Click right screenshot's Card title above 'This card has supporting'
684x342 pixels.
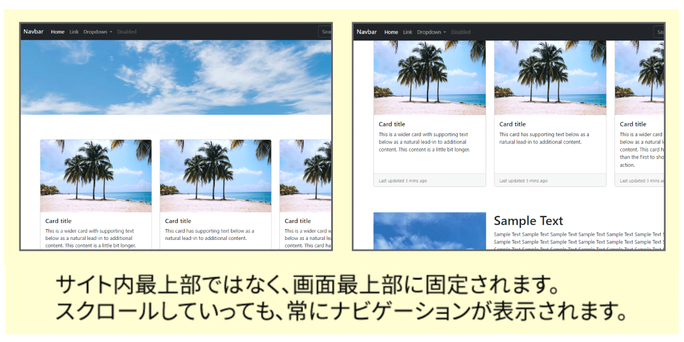click(512, 124)
